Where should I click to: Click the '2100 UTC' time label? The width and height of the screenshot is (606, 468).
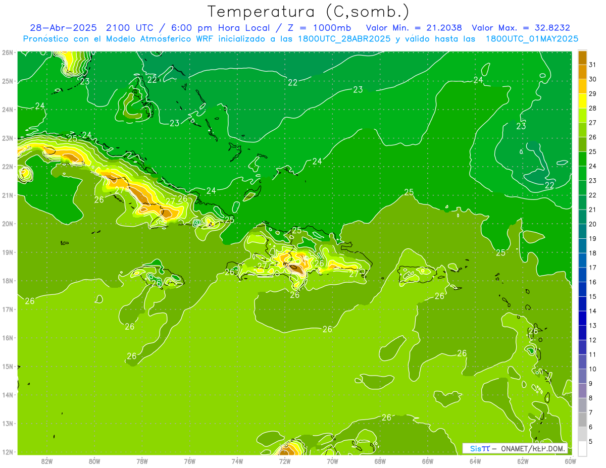click(x=130, y=28)
